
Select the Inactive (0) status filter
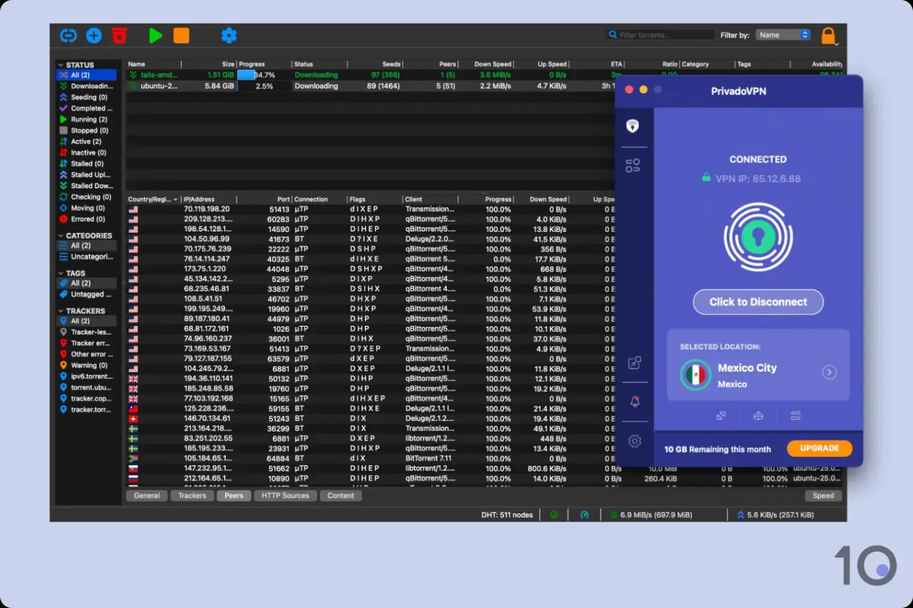tap(86, 153)
